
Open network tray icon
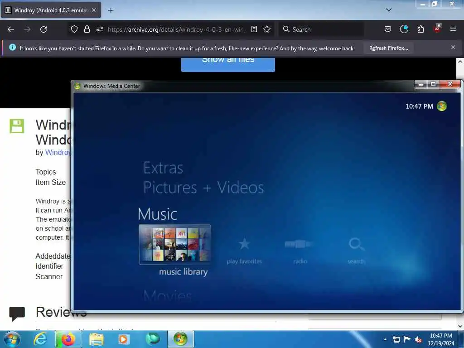(396, 339)
